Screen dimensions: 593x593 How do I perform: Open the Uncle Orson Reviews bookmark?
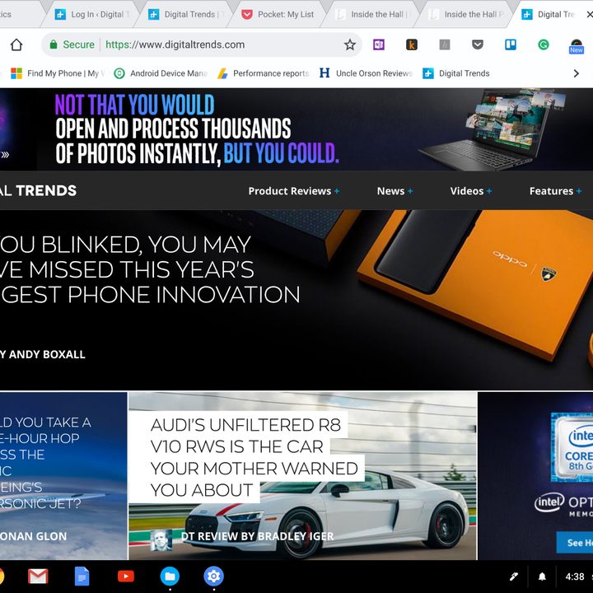pos(366,73)
